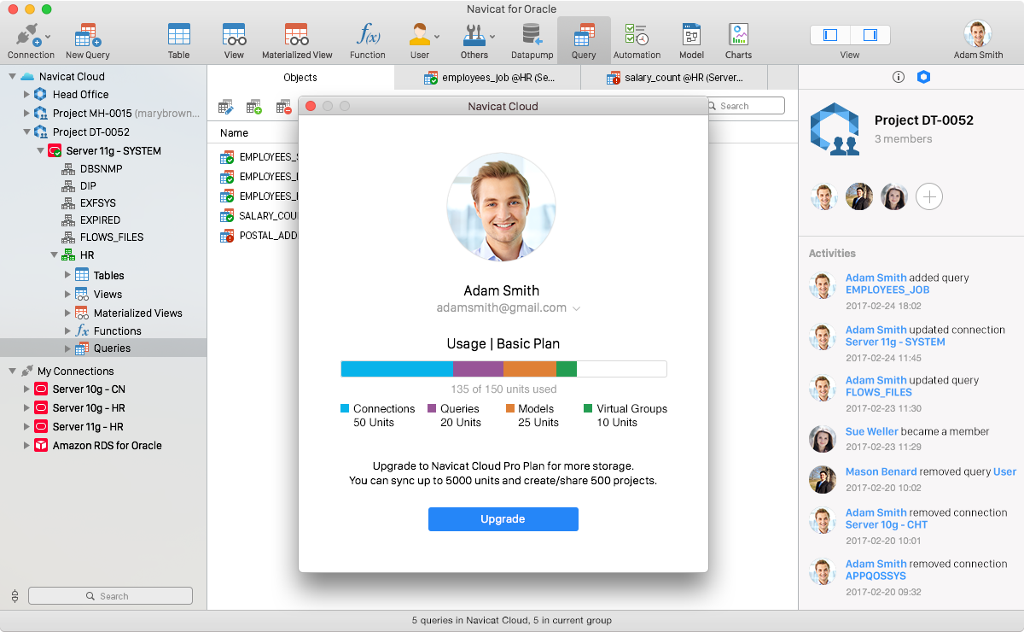Select Queries item in HR tree

tap(103, 348)
